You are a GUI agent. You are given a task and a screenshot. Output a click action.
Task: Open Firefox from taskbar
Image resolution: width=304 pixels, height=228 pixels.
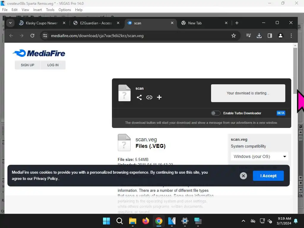145,221
